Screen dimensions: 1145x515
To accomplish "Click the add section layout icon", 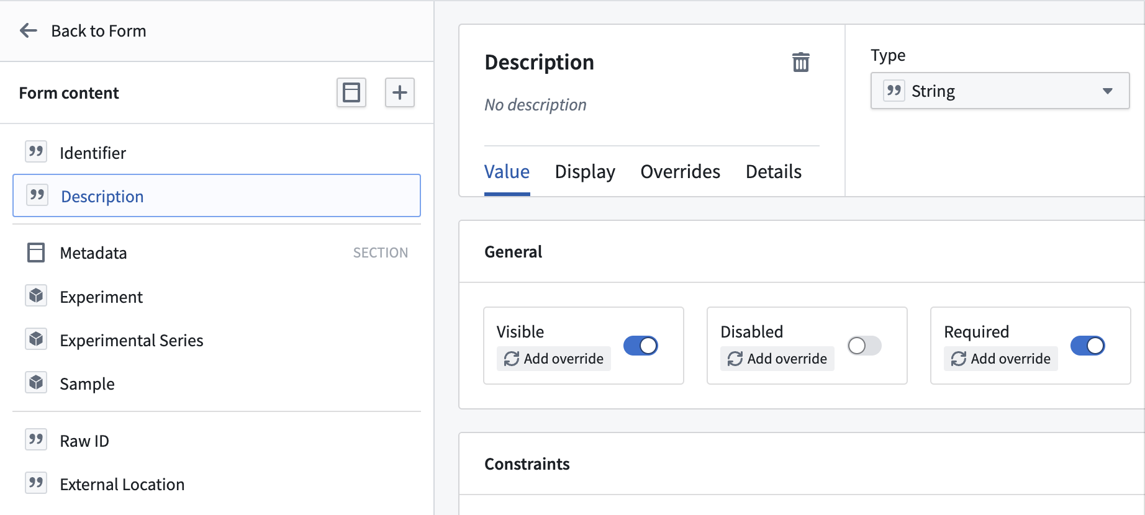I will pyautogui.click(x=351, y=92).
